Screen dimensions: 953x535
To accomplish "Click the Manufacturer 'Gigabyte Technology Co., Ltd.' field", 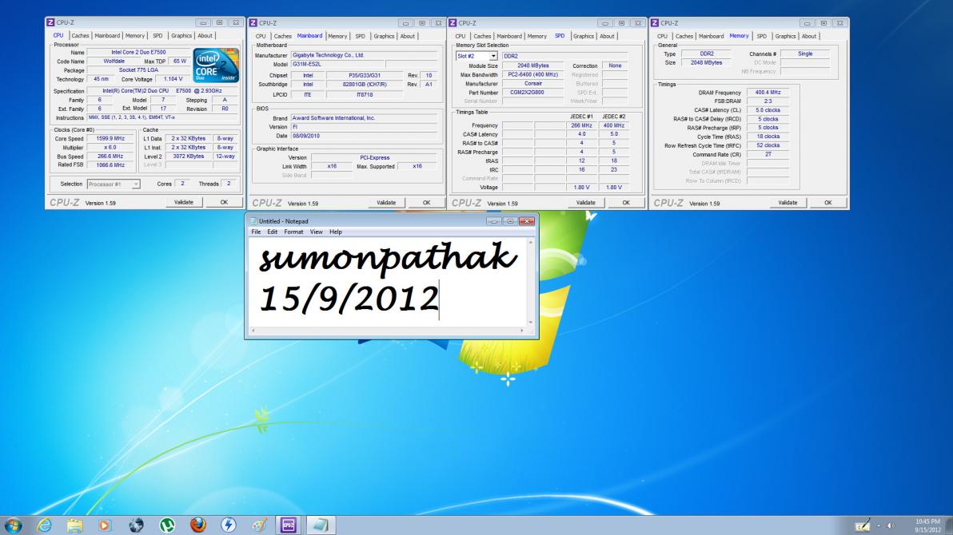I will (364, 55).
